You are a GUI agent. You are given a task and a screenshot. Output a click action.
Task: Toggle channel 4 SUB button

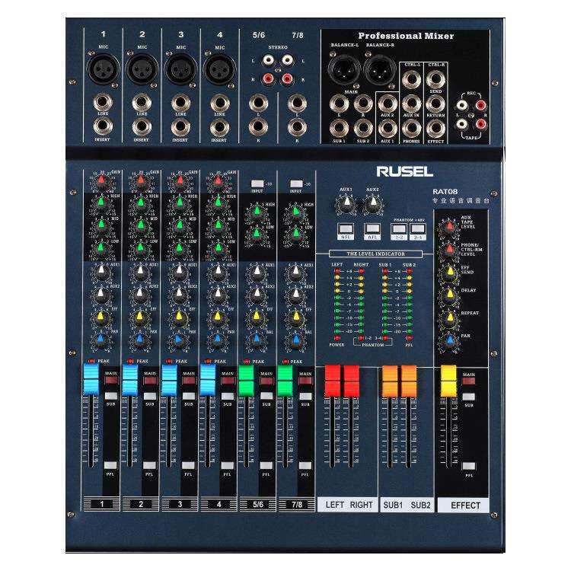point(227,396)
